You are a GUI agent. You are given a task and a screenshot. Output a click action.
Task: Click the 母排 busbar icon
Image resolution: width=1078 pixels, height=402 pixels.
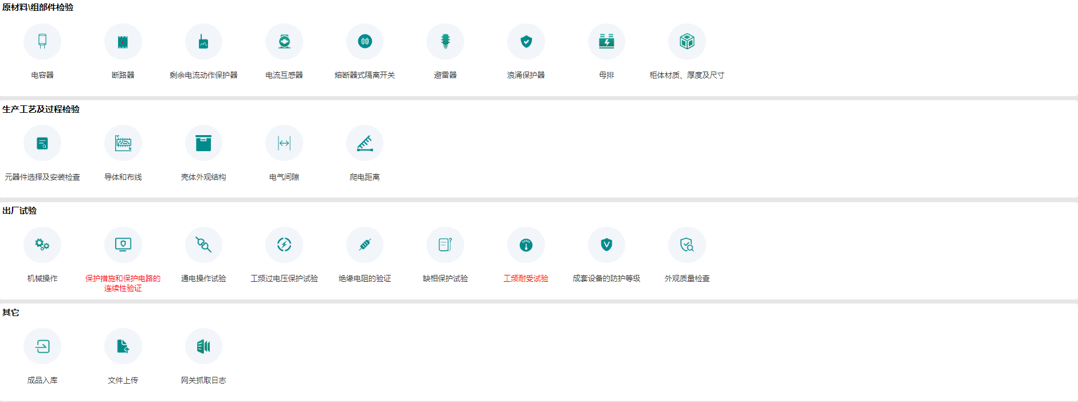(606, 42)
